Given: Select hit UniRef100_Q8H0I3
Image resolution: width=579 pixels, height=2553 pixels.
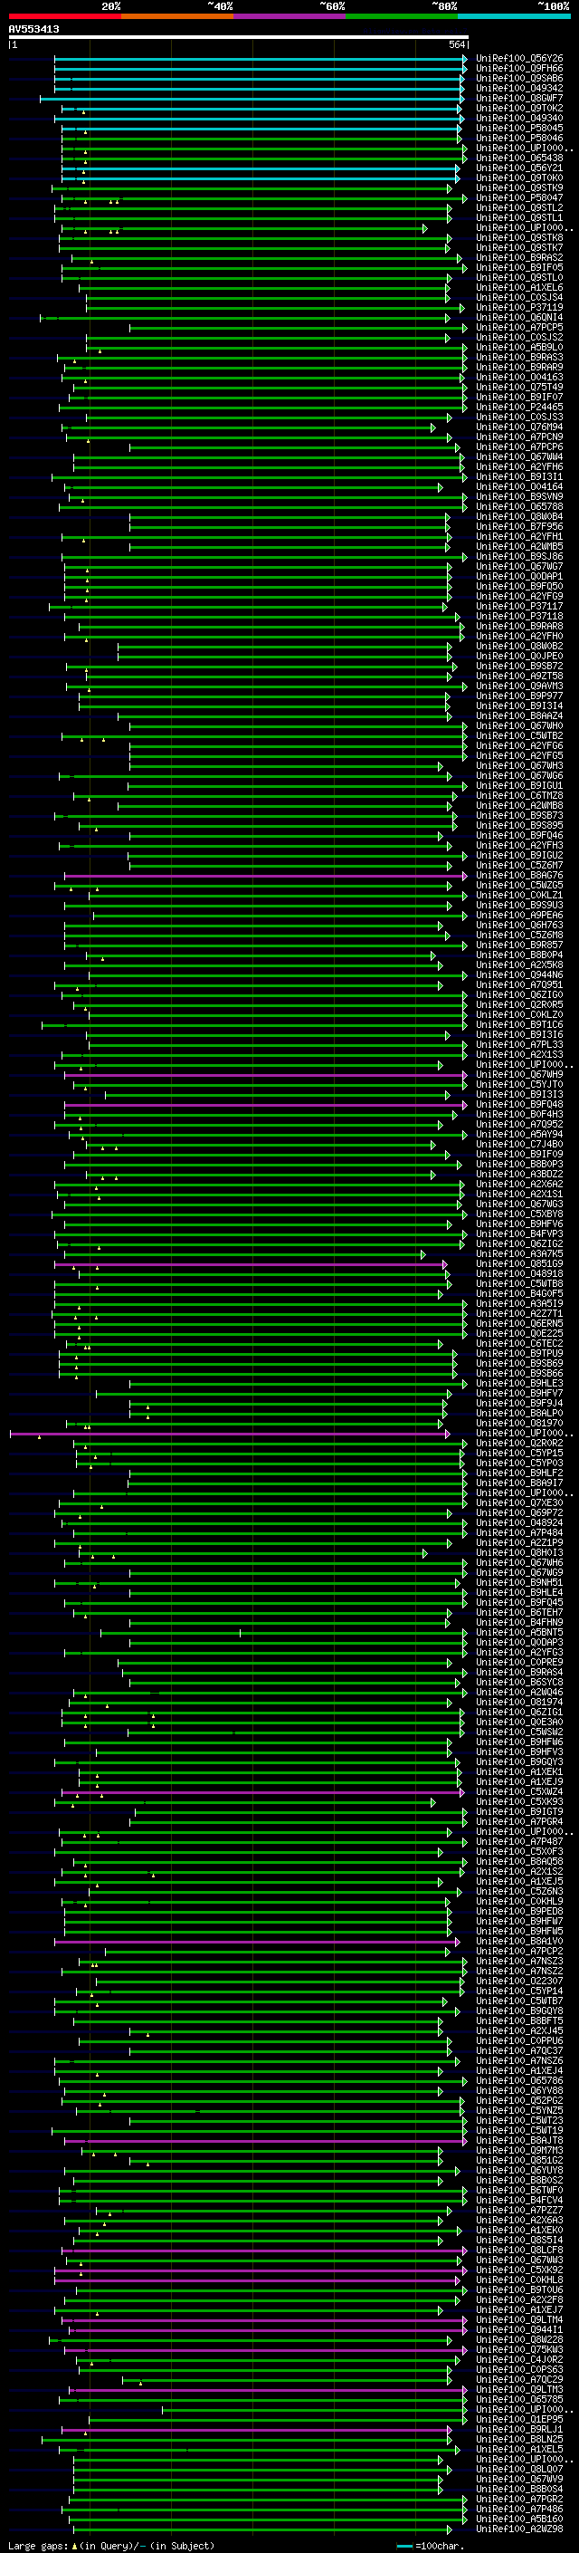Looking at the screenshot, I should click(519, 1553).
